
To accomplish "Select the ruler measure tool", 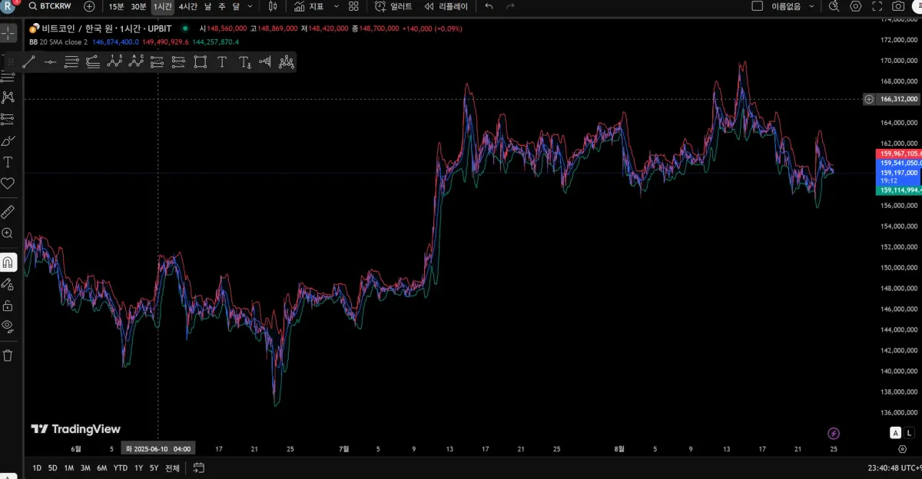I will tap(8, 211).
